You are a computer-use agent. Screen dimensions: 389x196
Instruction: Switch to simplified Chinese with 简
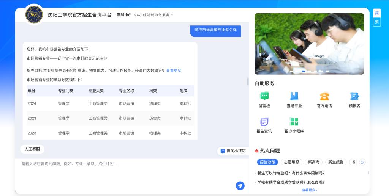pos(376,13)
